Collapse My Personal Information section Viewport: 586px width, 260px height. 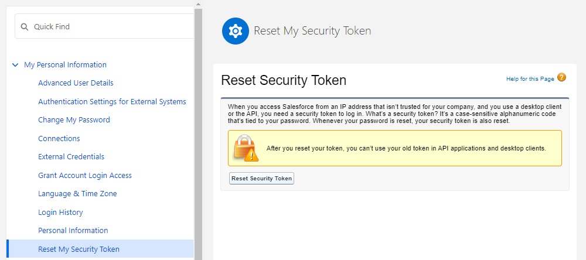[x=15, y=65]
